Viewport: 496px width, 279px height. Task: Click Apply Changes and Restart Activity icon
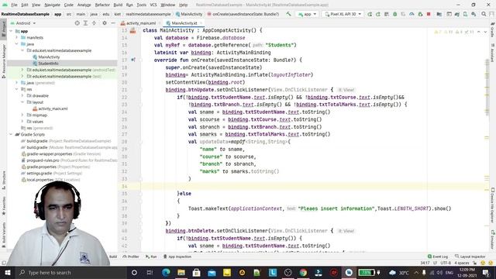coord(378,14)
